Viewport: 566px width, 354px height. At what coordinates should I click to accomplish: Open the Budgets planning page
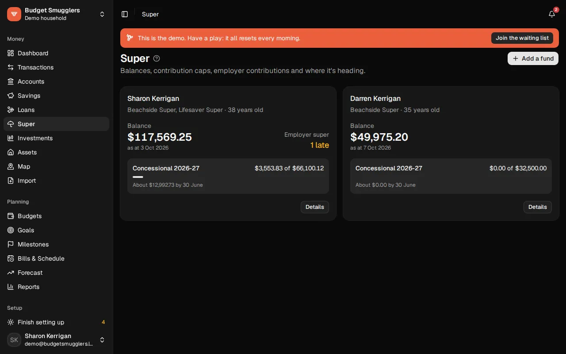tap(56, 216)
